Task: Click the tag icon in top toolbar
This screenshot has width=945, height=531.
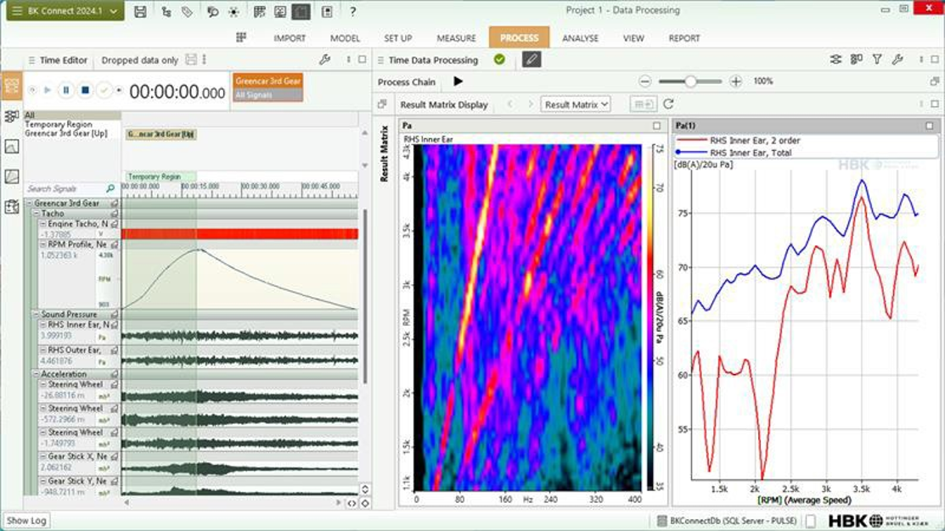Action: click(x=187, y=11)
